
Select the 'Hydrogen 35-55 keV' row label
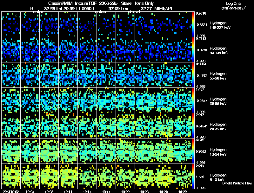(218, 101)
